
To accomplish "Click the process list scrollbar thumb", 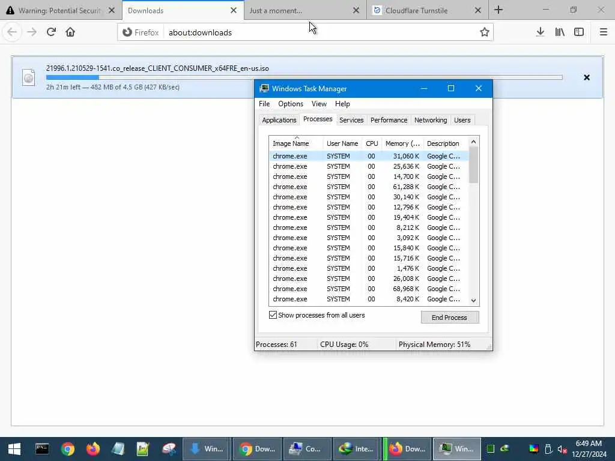I will pos(473,165).
